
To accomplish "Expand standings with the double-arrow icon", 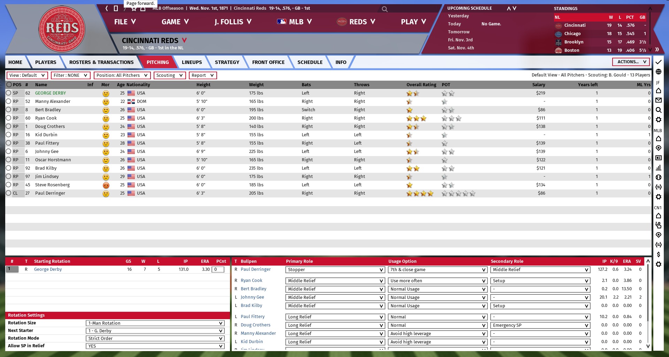I will click(x=657, y=50).
